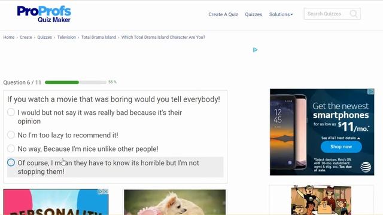Click the smartphone image in AT&T ad
The height and width of the screenshot is (215, 383).
288,132
